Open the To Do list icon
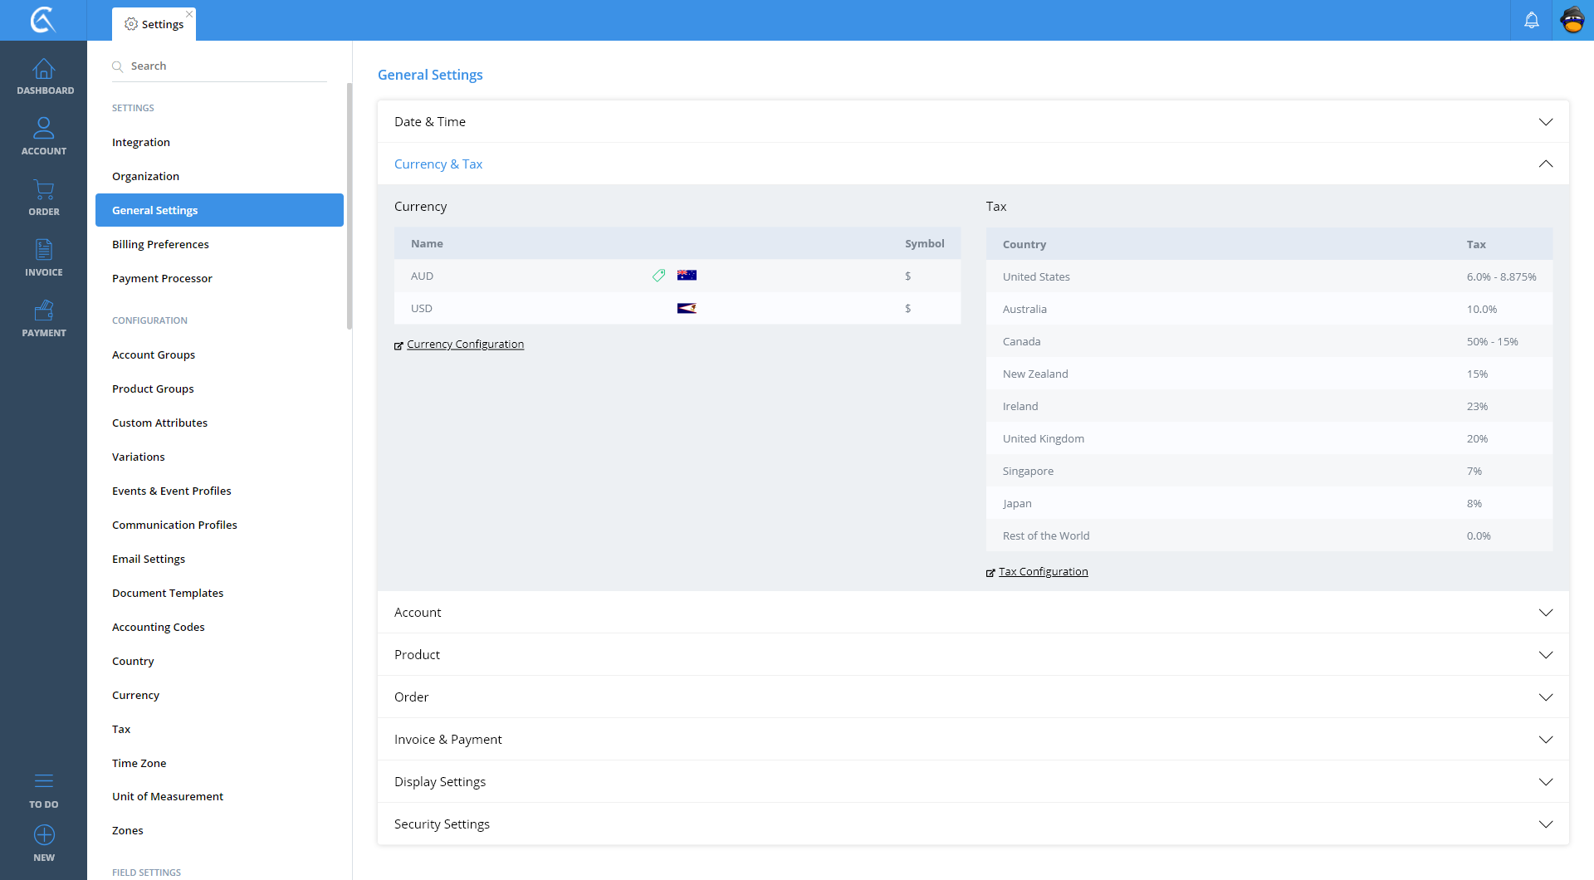Viewport: 1594px width, 880px height. (x=44, y=781)
